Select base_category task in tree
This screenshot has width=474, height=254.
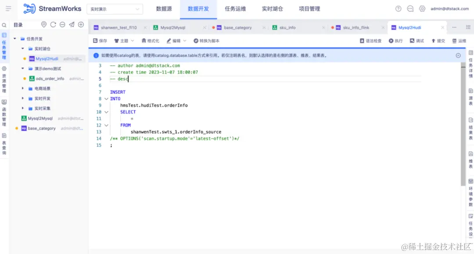click(x=42, y=128)
